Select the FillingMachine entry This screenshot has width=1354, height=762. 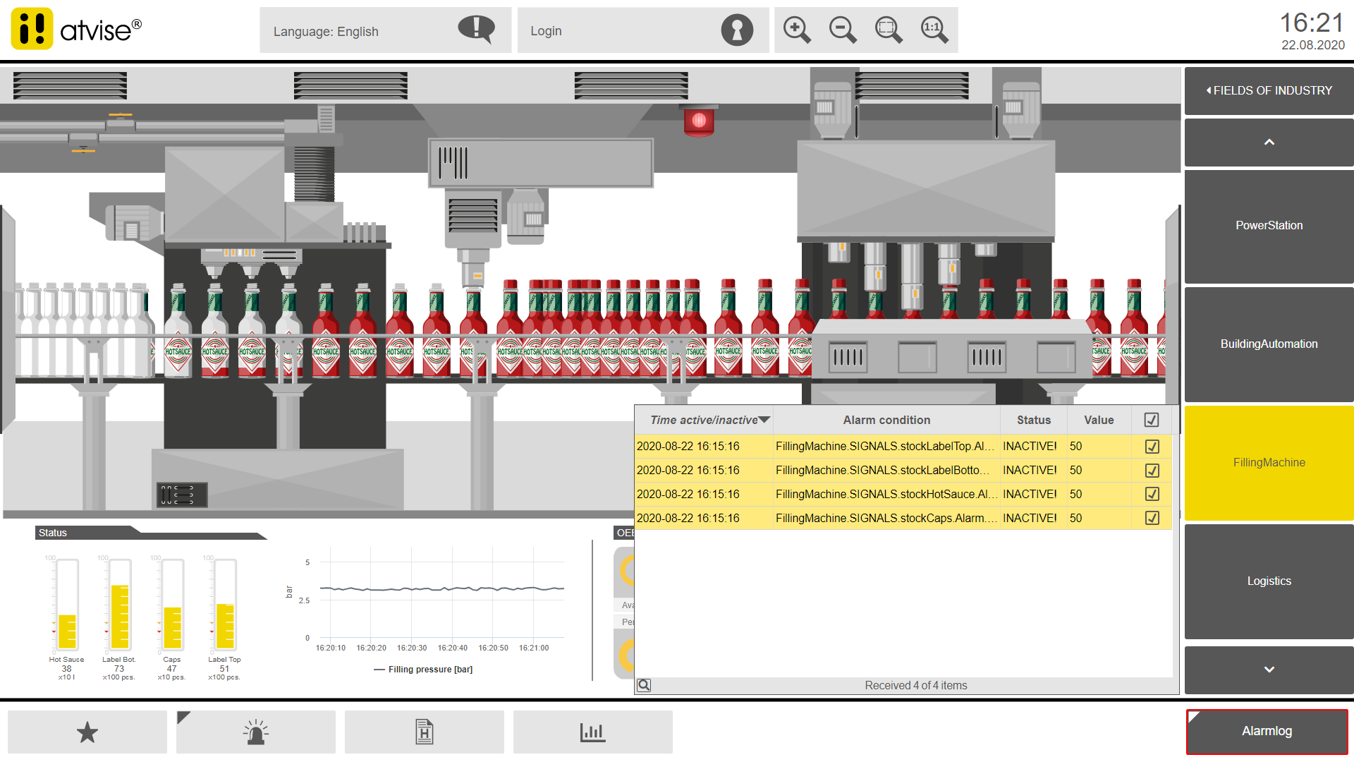point(1269,463)
